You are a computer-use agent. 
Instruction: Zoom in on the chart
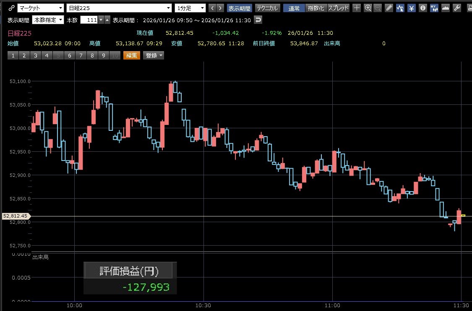click(x=368, y=8)
